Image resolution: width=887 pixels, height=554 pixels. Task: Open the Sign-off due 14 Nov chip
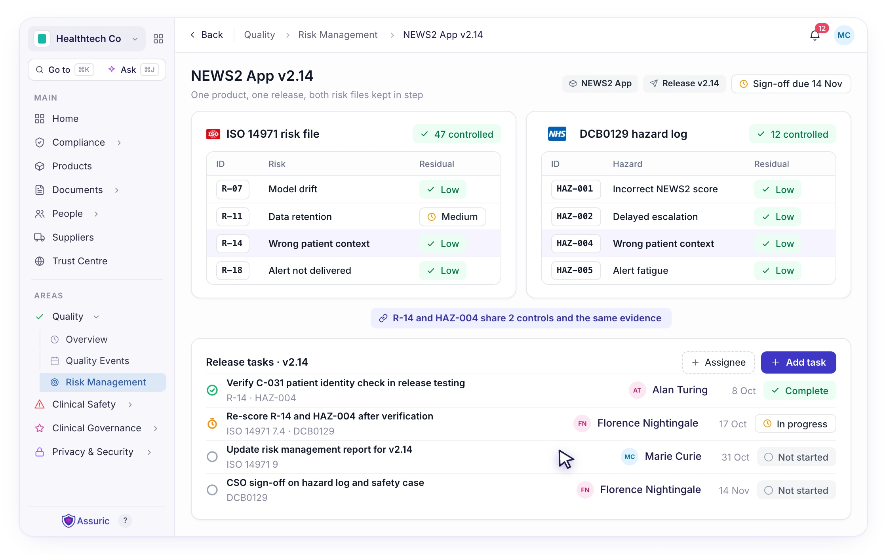tap(791, 84)
